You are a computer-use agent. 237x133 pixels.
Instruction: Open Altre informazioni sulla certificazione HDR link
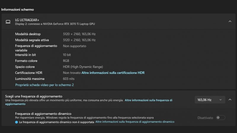click(113, 73)
